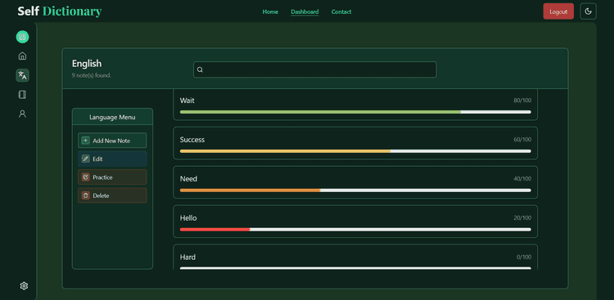614x300 pixels.
Task: Click the 0/100 score text
Action: coord(524,257)
